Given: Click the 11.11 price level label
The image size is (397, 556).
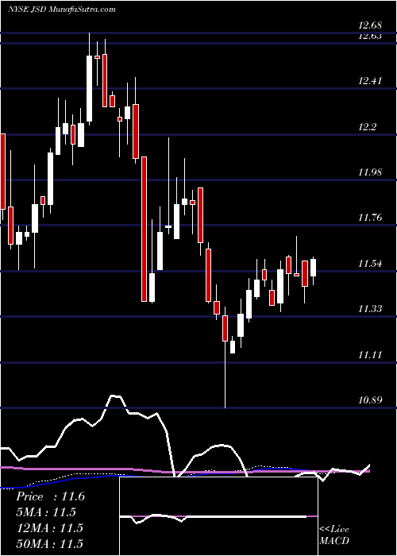Looking at the screenshot, I should (370, 354).
